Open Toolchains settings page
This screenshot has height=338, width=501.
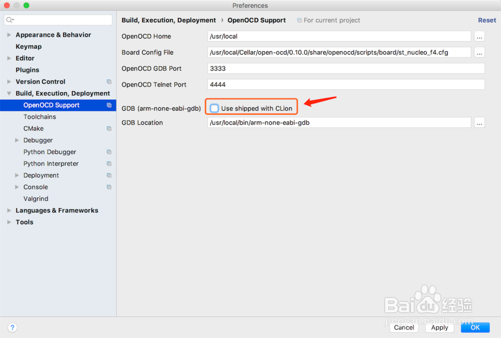[x=40, y=117]
